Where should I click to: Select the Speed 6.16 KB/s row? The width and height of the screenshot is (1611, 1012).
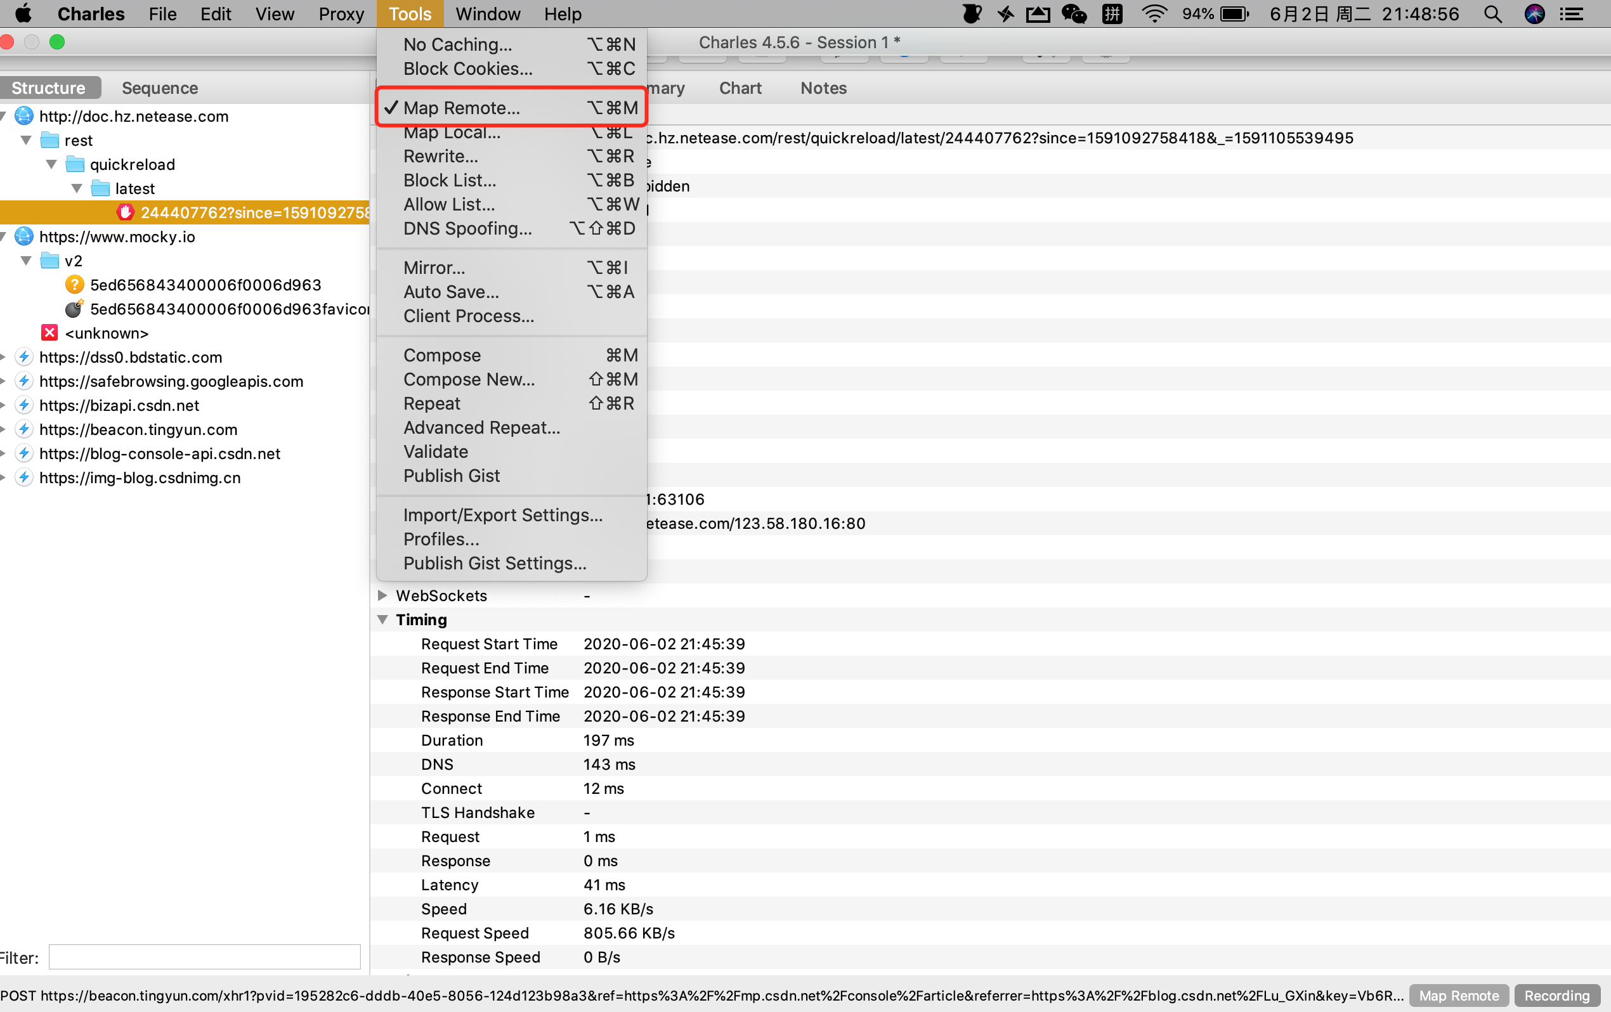point(990,908)
